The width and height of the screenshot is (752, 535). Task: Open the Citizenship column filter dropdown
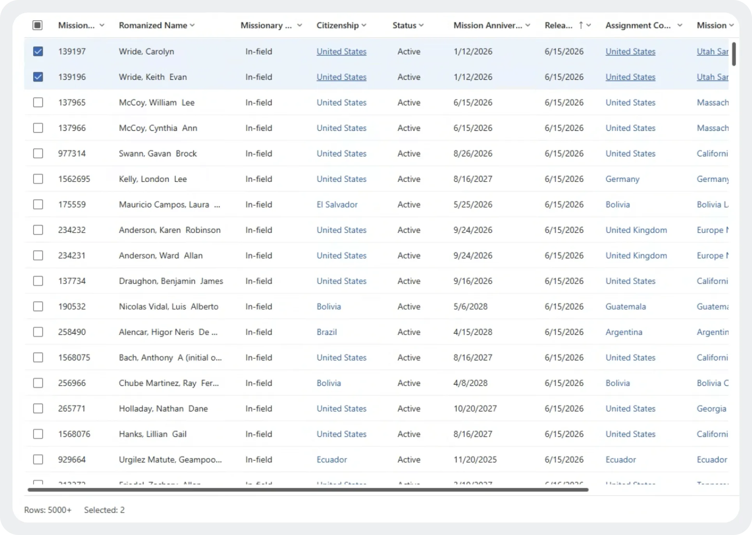click(x=364, y=25)
